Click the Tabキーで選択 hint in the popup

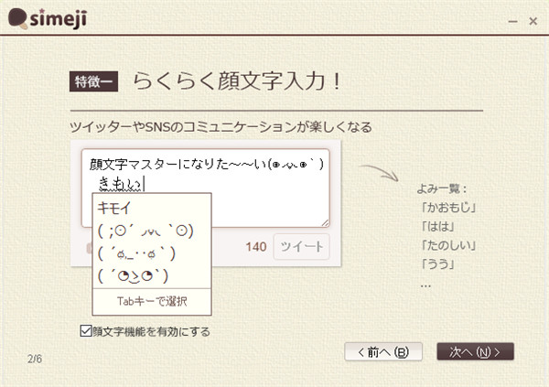152,301
